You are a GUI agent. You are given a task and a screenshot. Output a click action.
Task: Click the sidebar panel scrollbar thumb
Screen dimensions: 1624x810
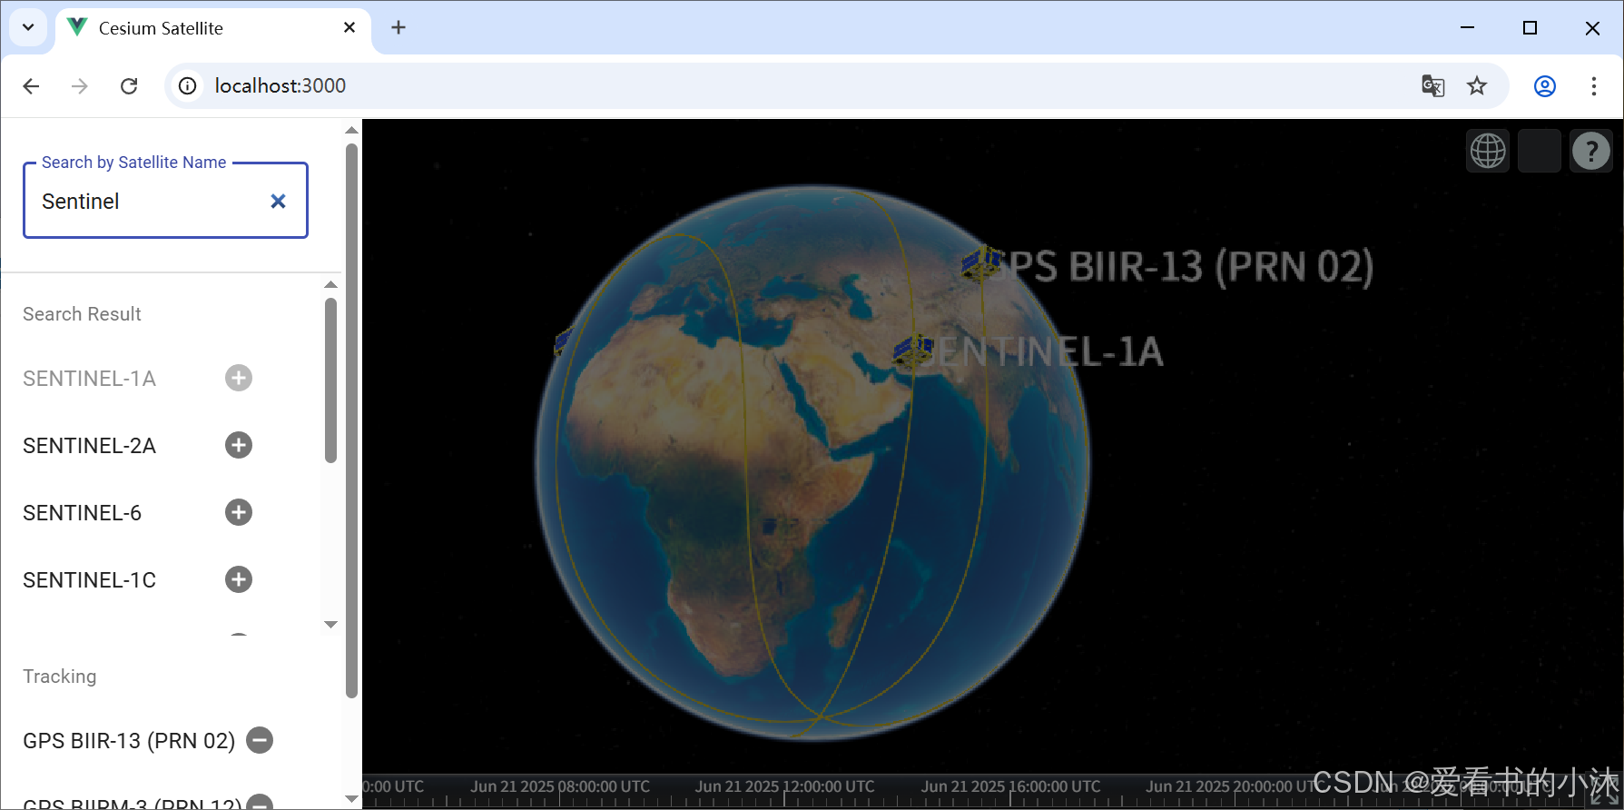[351, 420]
